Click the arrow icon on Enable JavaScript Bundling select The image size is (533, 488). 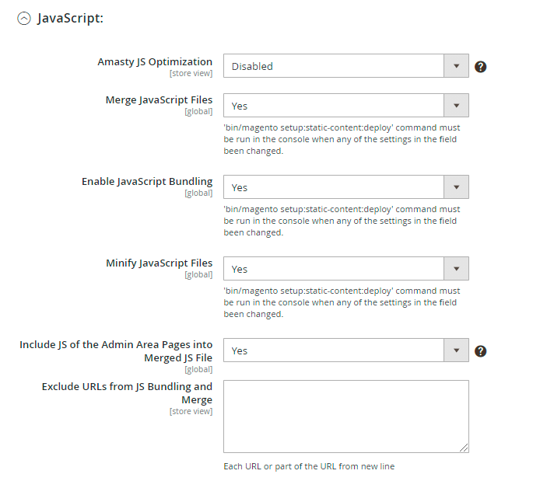pos(456,187)
